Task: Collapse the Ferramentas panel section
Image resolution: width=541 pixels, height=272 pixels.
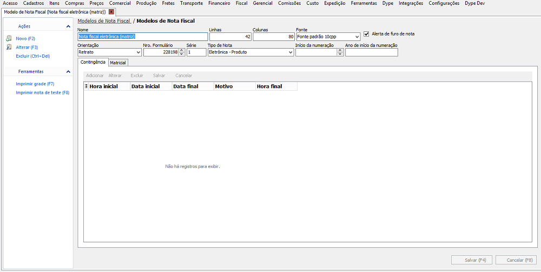Action: 68,72
